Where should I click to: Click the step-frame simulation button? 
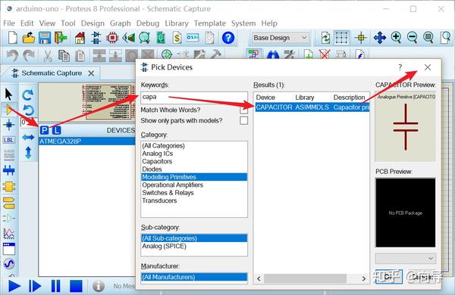tap(35, 286)
